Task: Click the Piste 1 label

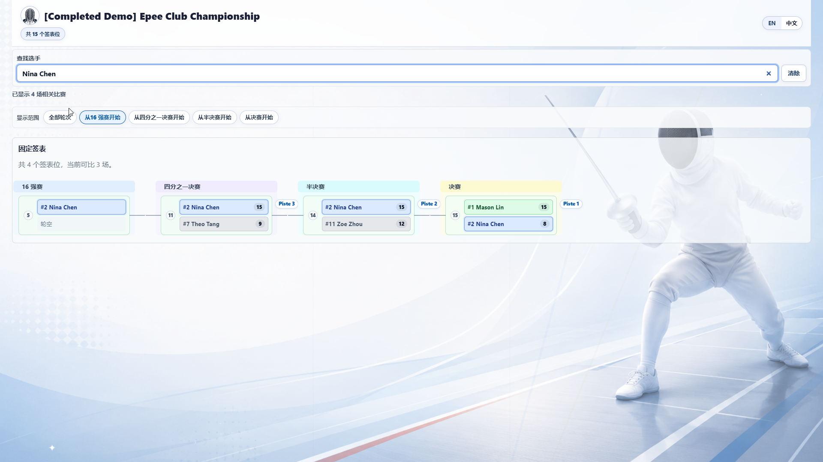Action: pyautogui.click(x=571, y=204)
